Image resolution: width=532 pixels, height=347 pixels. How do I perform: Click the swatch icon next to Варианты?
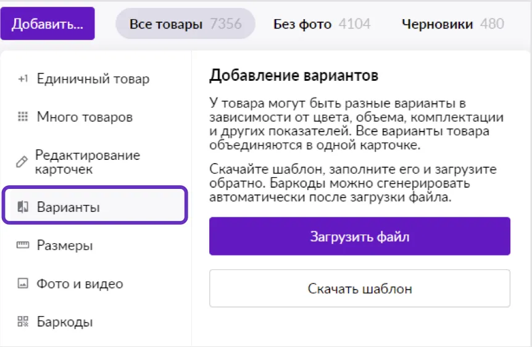pos(23,207)
